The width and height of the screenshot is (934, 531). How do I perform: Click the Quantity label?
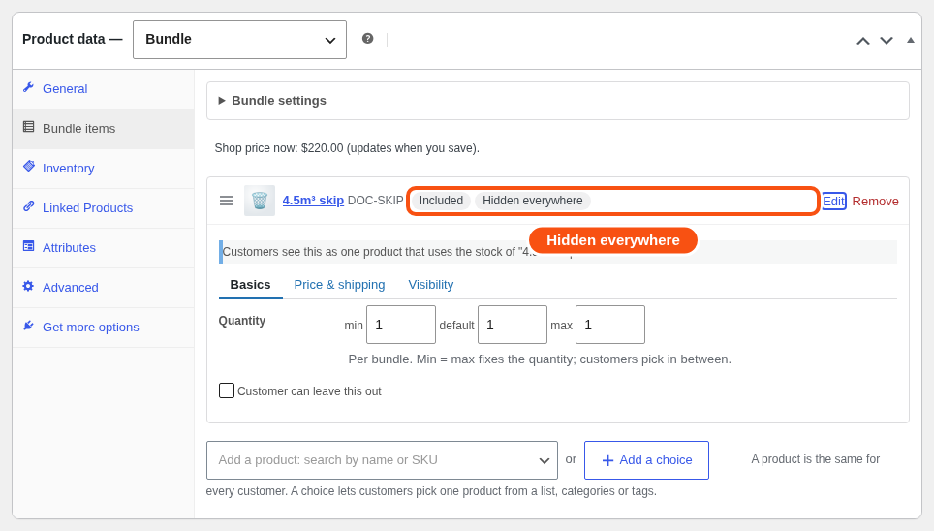click(x=242, y=321)
